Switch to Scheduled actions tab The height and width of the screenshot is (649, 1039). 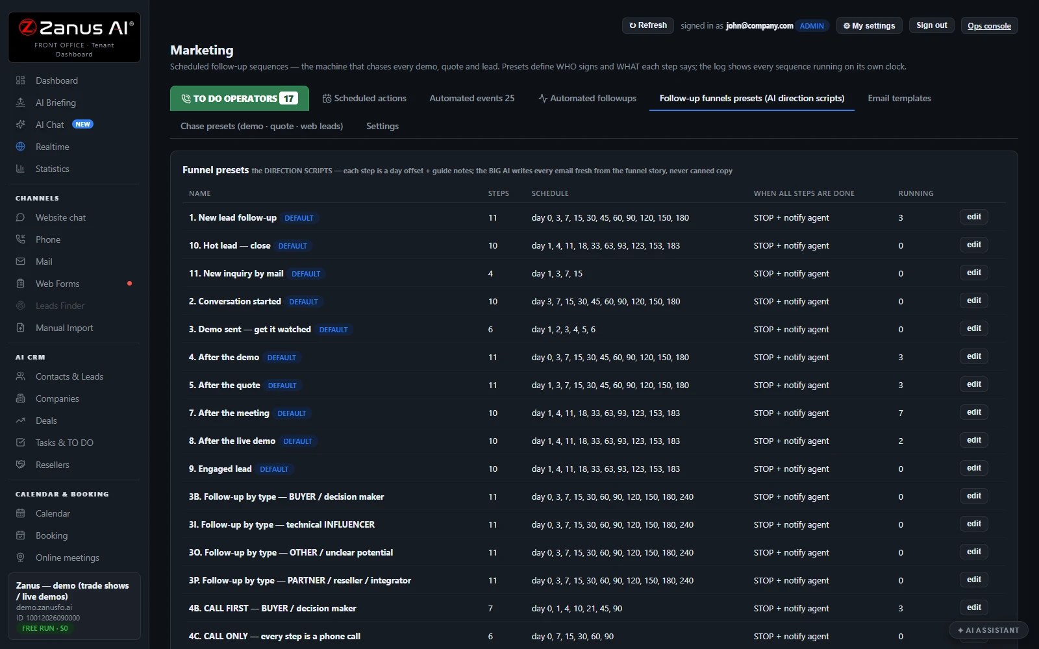pyautogui.click(x=364, y=99)
